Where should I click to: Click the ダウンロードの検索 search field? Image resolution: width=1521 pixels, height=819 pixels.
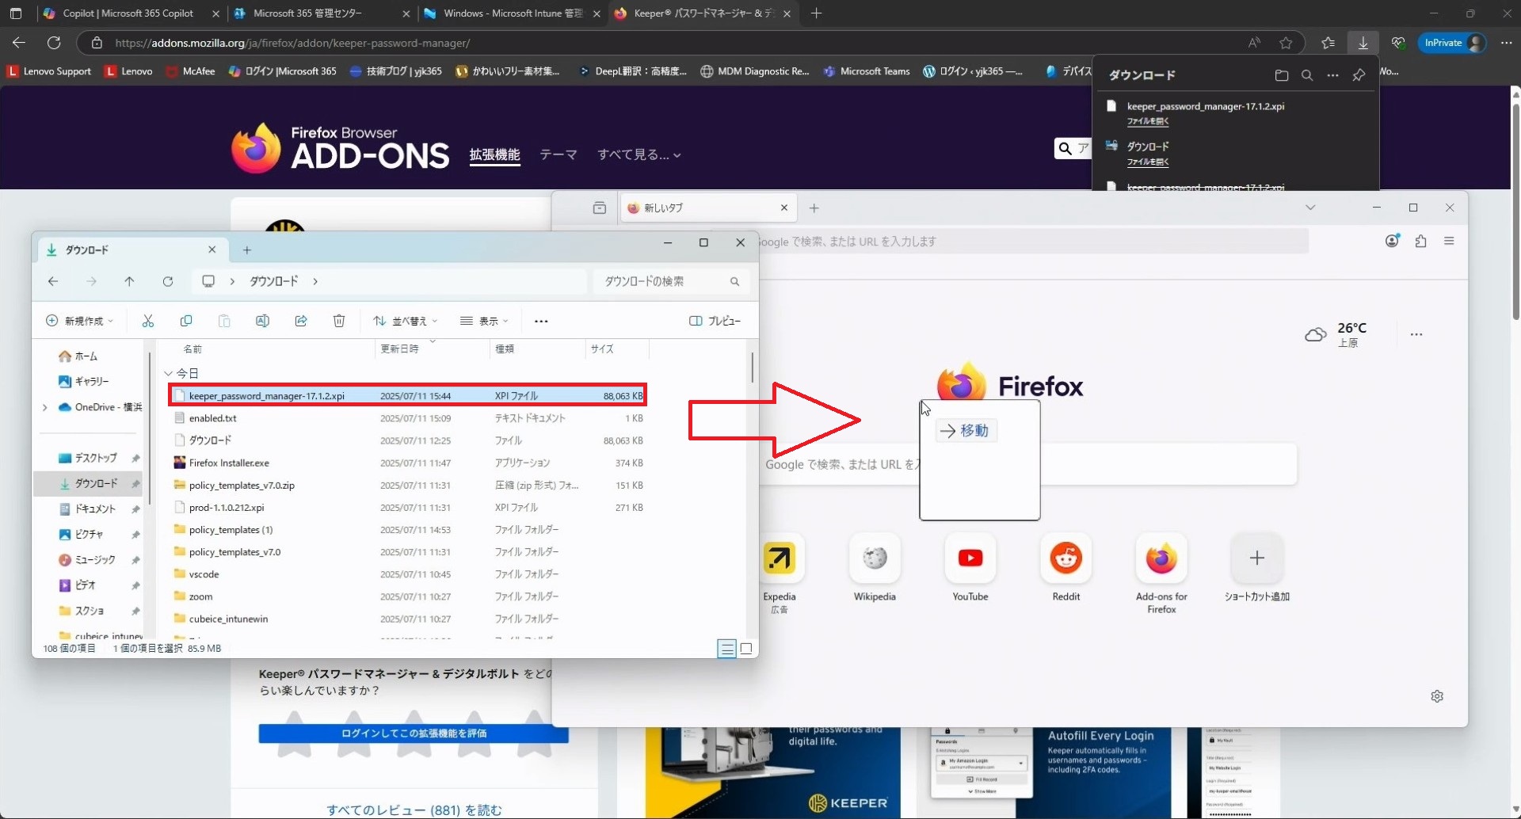click(x=661, y=281)
